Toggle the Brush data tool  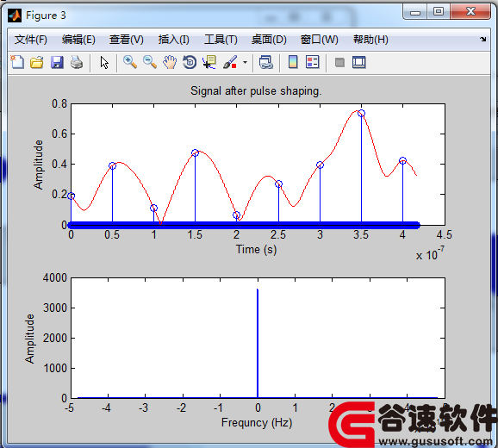click(230, 62)
